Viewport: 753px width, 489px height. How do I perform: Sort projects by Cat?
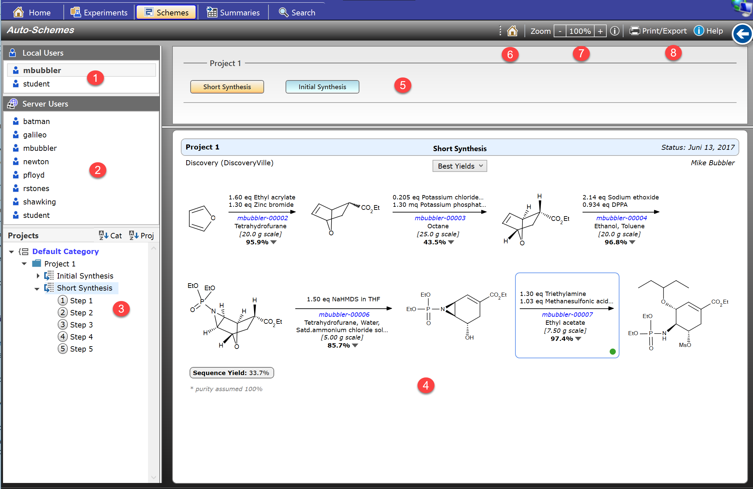[x=110, y=235]
